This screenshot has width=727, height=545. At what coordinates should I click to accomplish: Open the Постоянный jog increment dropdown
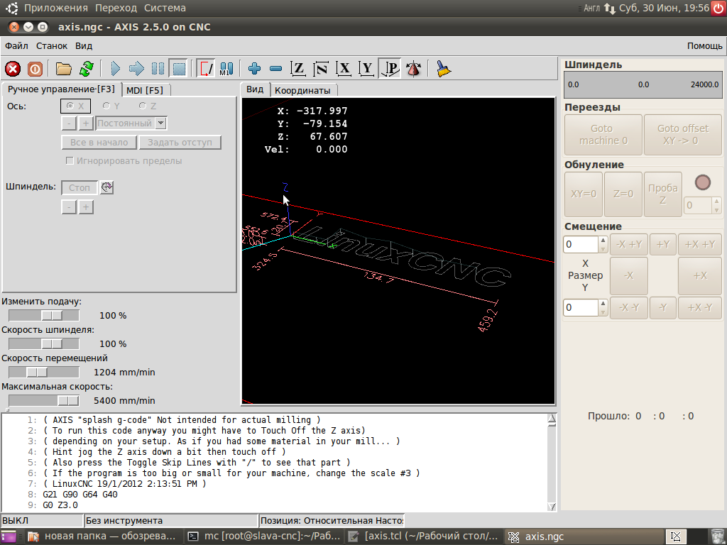(160, 123)
